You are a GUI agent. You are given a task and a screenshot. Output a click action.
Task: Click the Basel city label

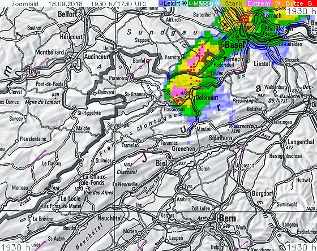tap(235, 45)
